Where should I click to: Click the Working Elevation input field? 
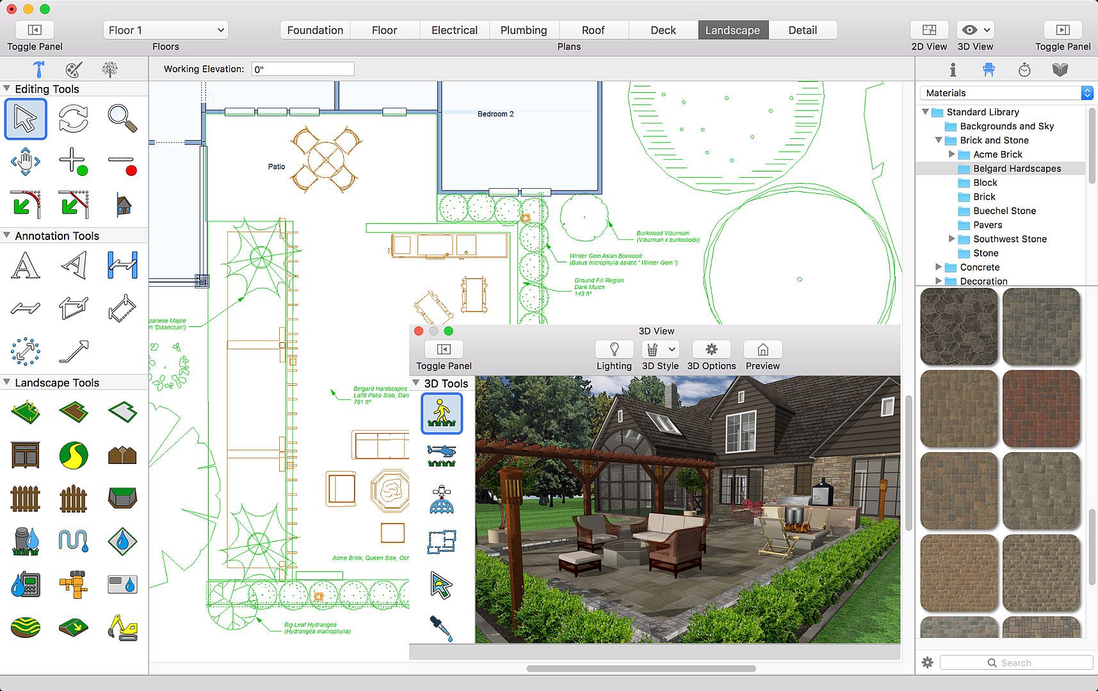(x=303, y=69)
